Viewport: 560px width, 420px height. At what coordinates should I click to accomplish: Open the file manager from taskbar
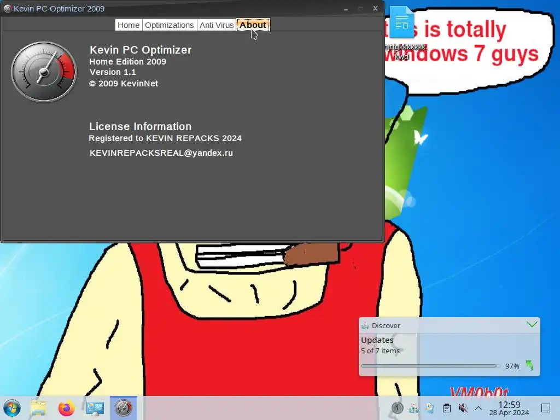point(38,408)
